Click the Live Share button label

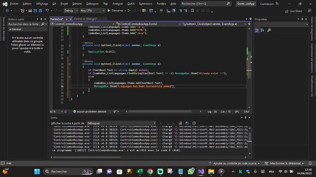[x=296, y=11]
